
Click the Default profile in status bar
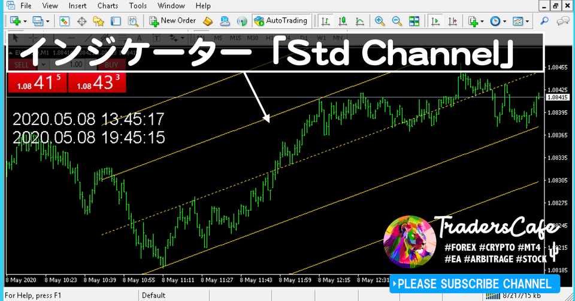pos(154,295)
